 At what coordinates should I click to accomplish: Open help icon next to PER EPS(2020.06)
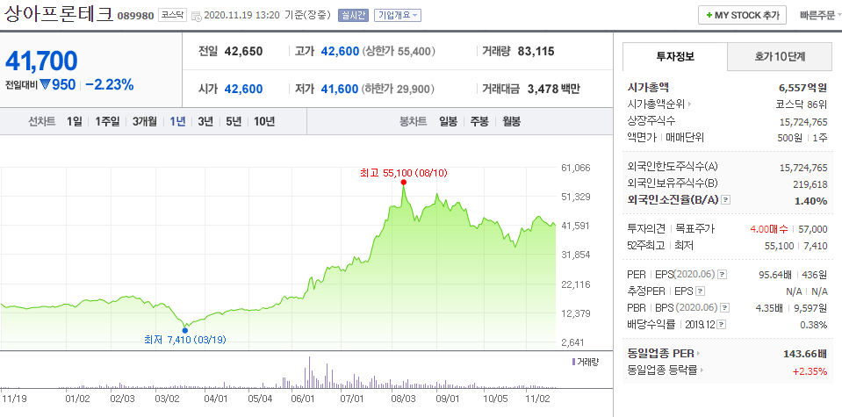coord(723,274)
